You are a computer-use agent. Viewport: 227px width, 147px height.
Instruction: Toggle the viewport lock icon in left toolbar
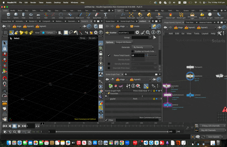click(5, 49)
